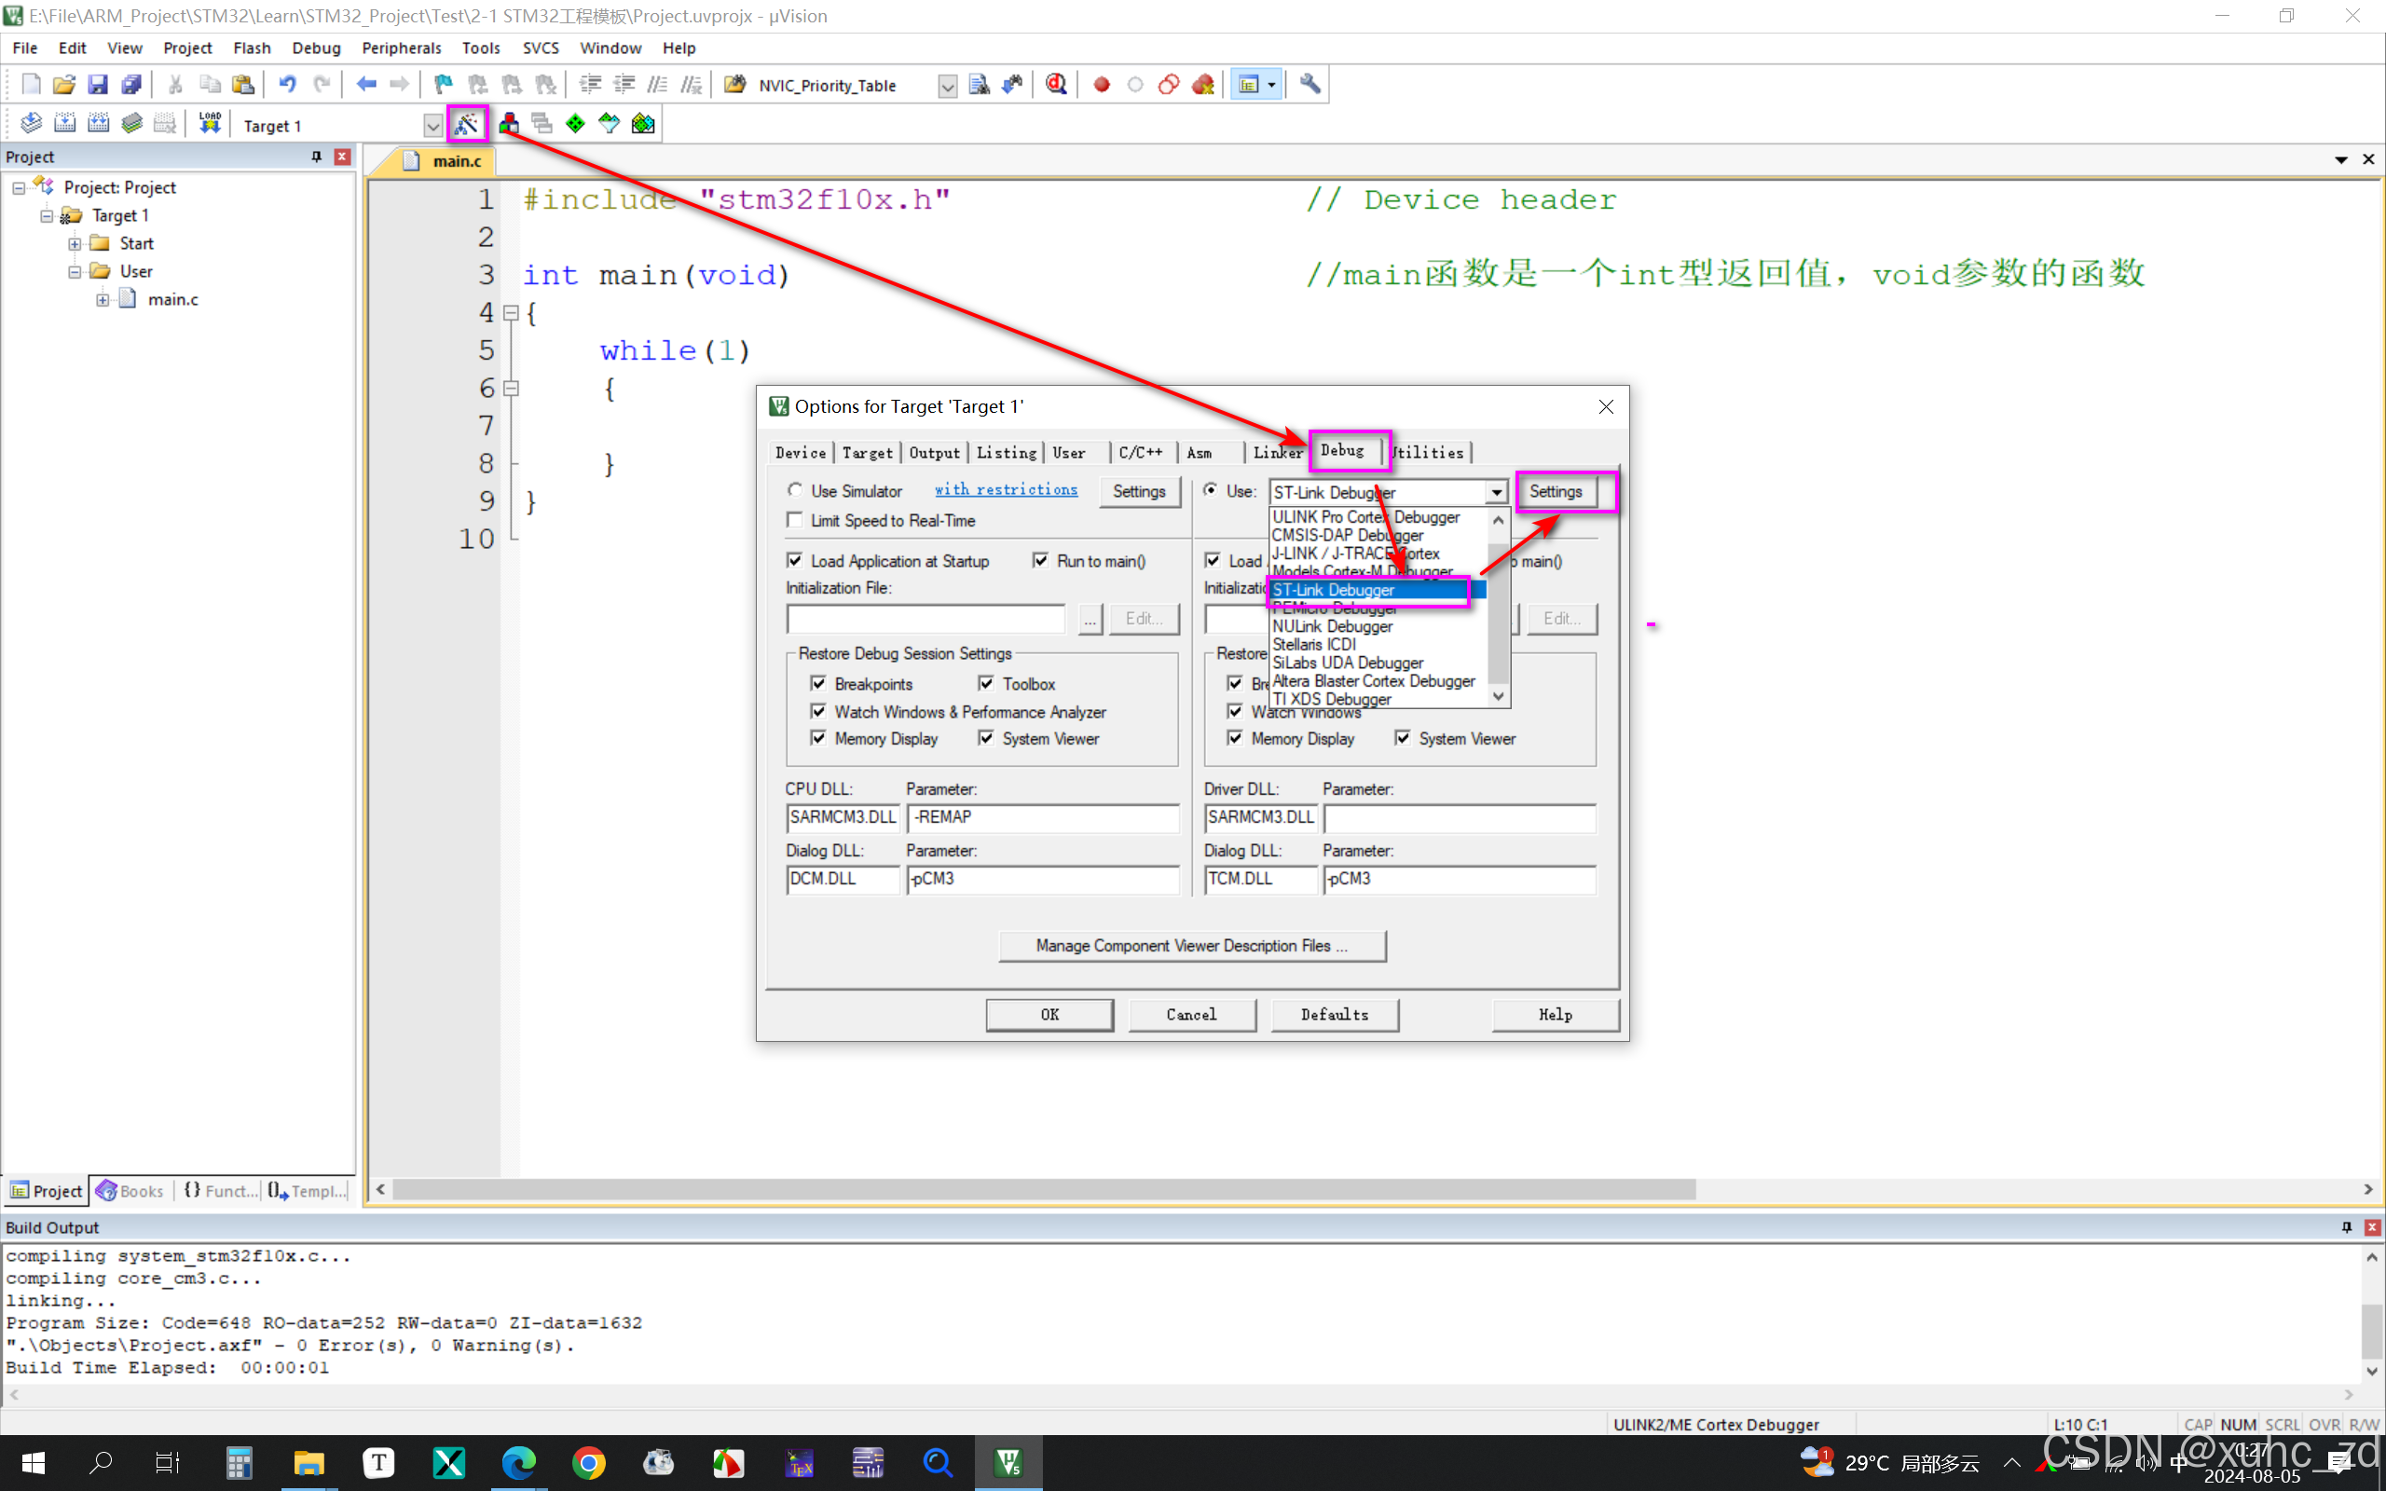Download to flash with the LOAD icon

click(209, 123)
